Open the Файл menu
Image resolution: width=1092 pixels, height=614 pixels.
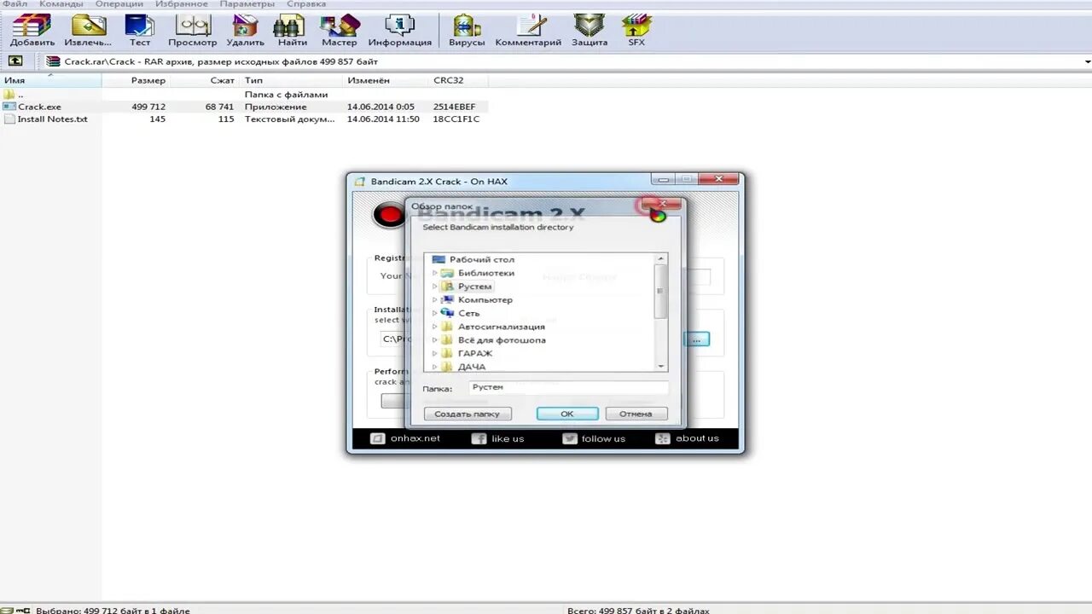[15, 4]
